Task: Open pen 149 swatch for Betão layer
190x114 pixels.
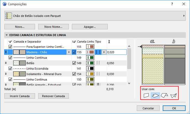Action: [90, 63]
